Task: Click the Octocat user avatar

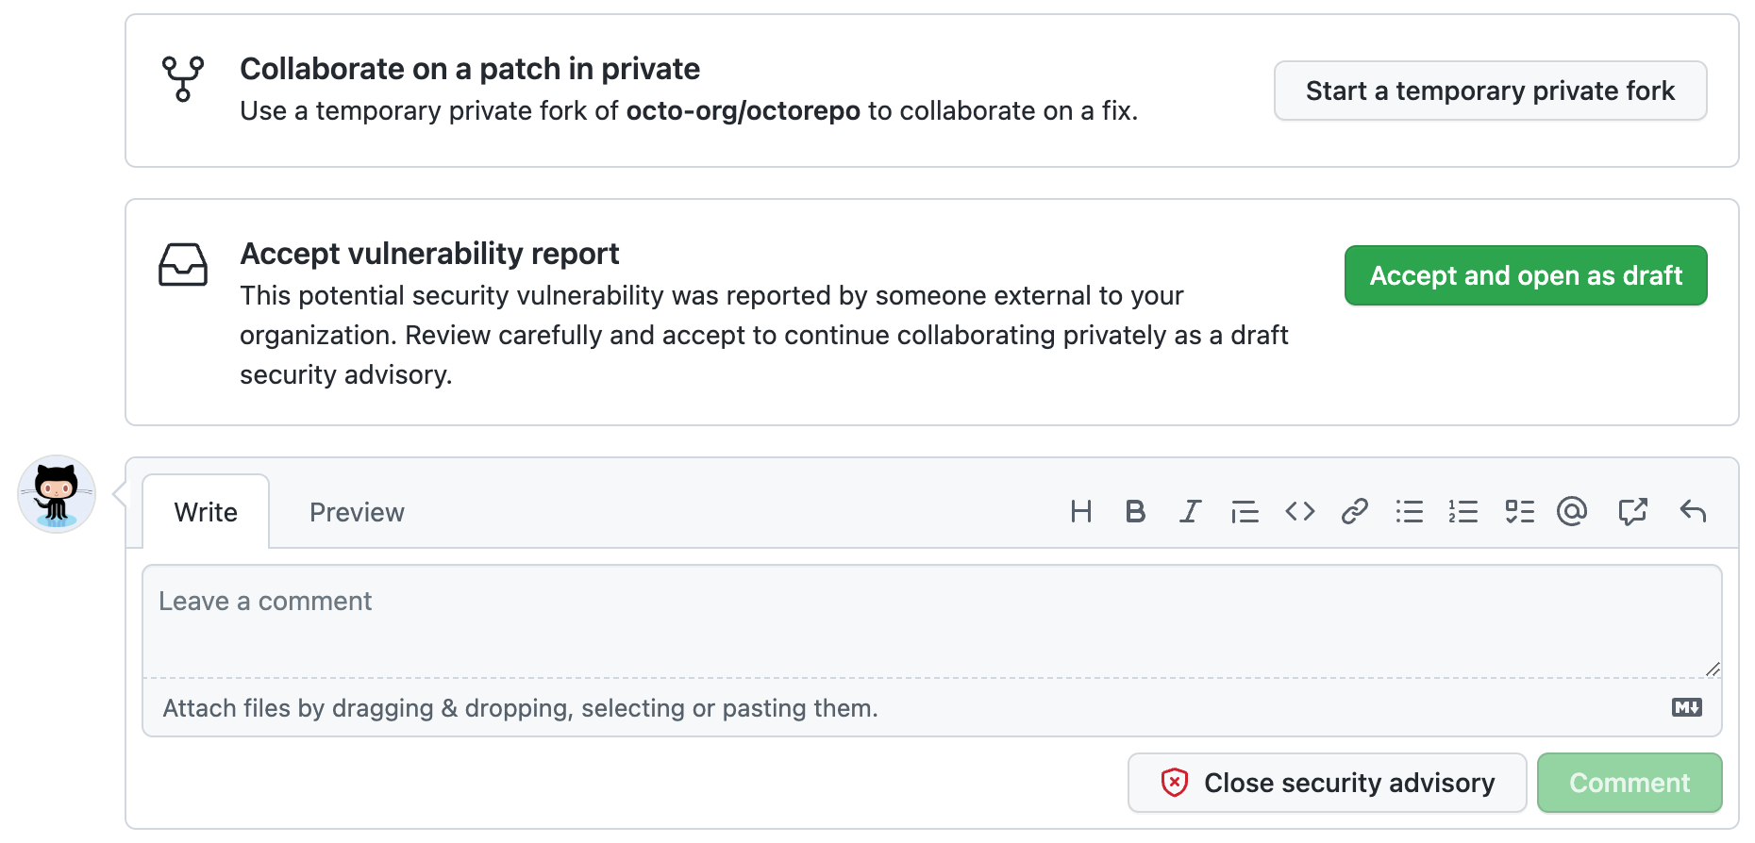Action: click(x=57, y=495)
